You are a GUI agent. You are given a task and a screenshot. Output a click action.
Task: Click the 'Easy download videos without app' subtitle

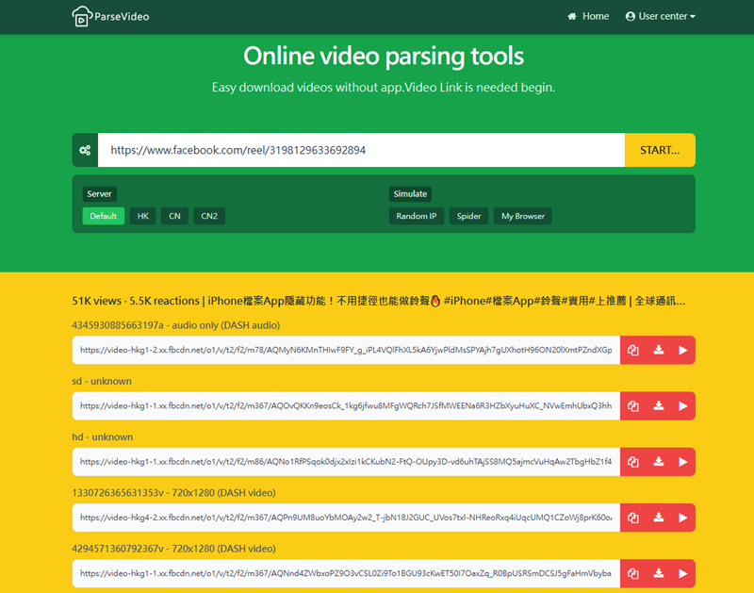[x=384, y=87]
